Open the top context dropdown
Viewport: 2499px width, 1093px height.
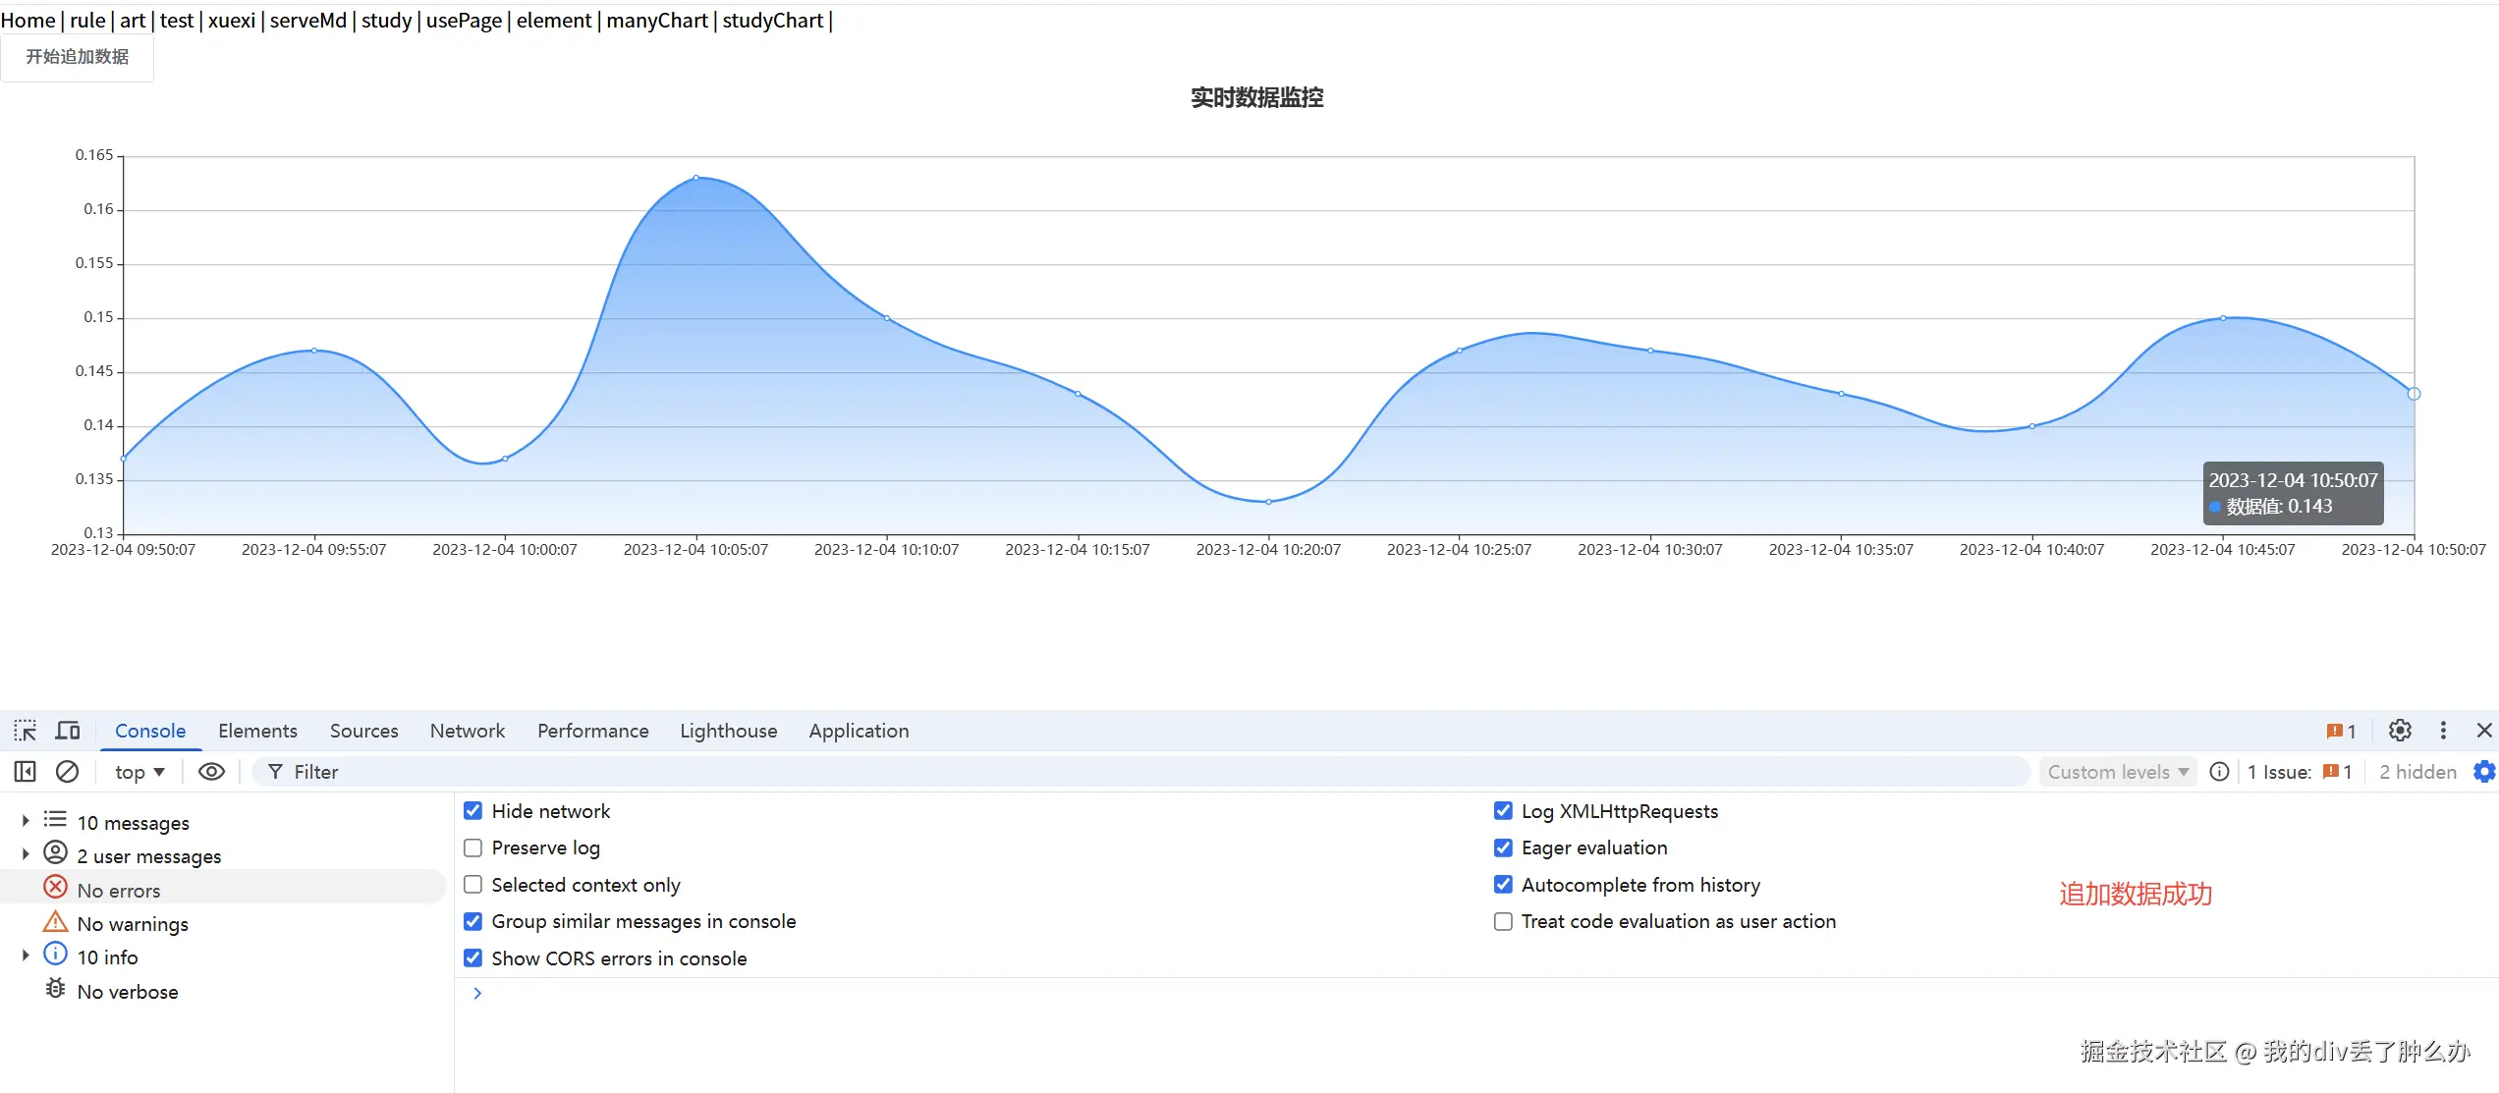click(x=139, y=772)
